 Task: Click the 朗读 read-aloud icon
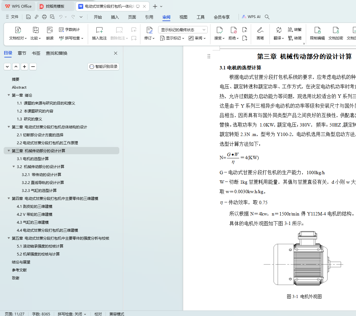50,30
